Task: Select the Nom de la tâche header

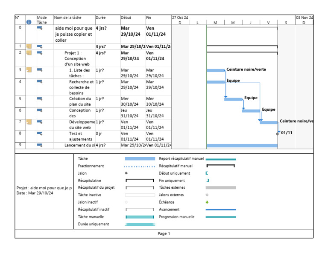Action: coord(74,20)
